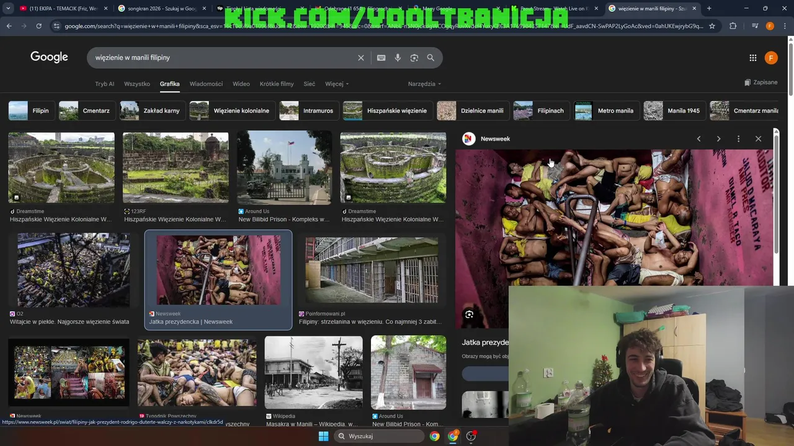Screen dimensions: 794x446
Task: Filter by Manila 1945 chip
Action: pos(674,111)
